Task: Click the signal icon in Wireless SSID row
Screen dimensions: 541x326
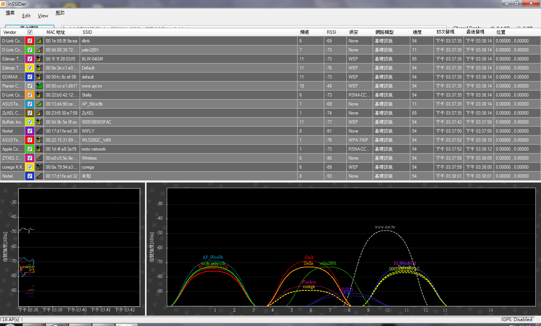Action: pyautogui.click(x=39, y=158)
